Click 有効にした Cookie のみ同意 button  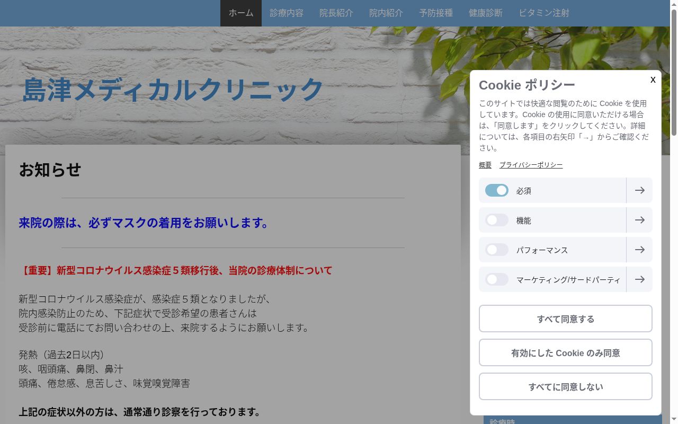566,352
